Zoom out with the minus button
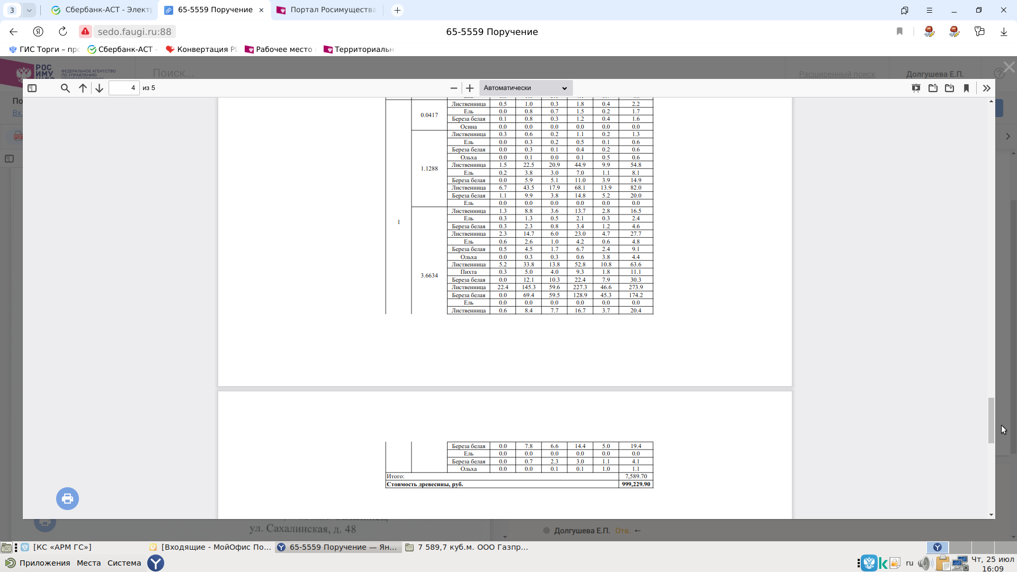Viewport: 1017px width, 572px height. pos(453,88)
